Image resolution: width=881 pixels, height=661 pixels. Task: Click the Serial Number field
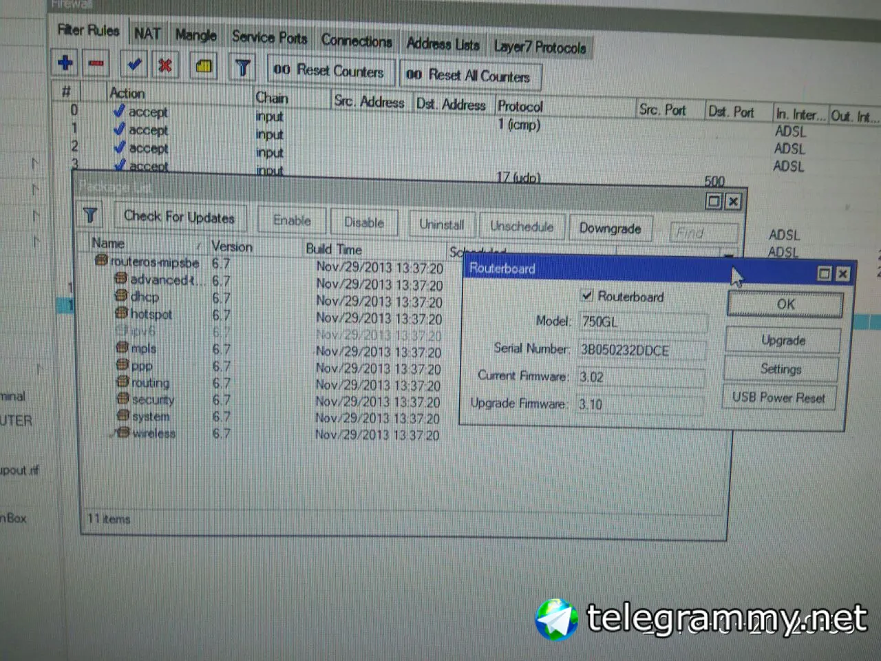(641, 350)
